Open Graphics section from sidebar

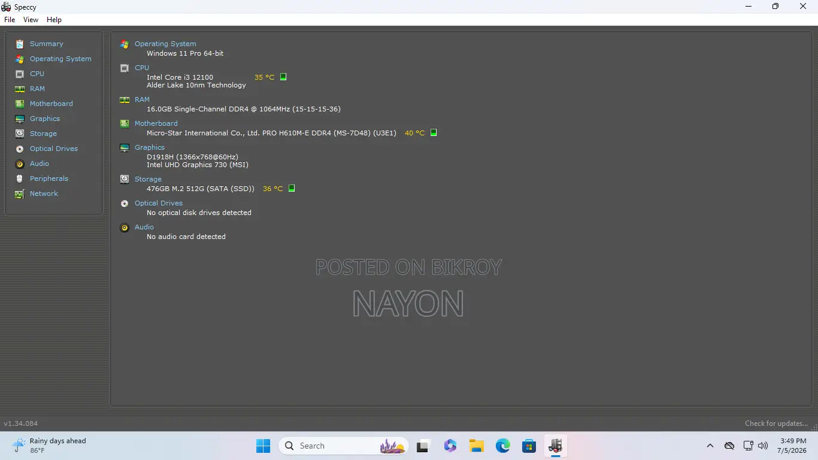(45, 119)
